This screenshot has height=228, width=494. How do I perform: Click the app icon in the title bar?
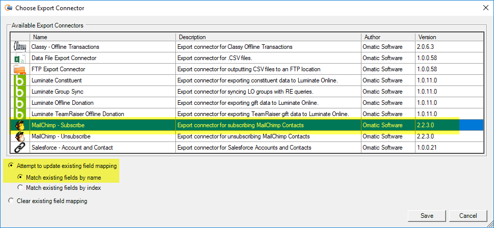(9, 8)
